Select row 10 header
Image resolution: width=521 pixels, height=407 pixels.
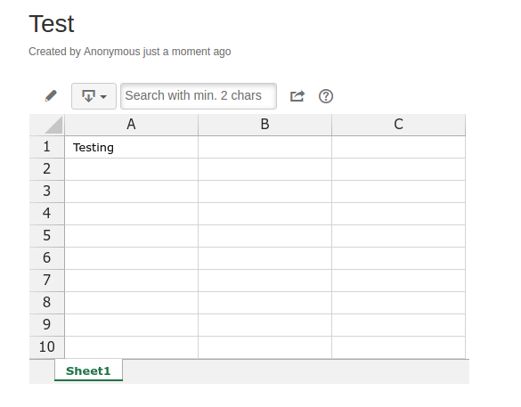47,347
